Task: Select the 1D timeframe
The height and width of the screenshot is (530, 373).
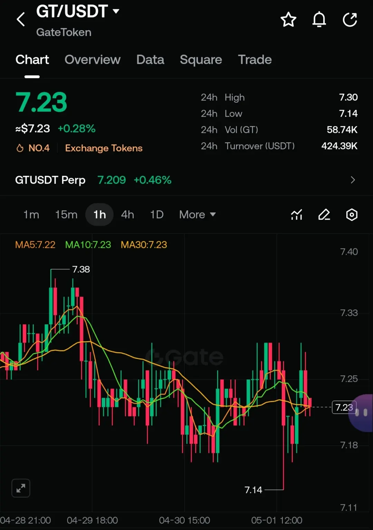Action: (157, 214)
